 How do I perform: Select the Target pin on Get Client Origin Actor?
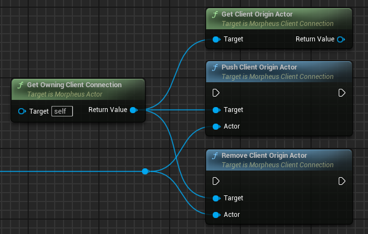click(216, 39)
